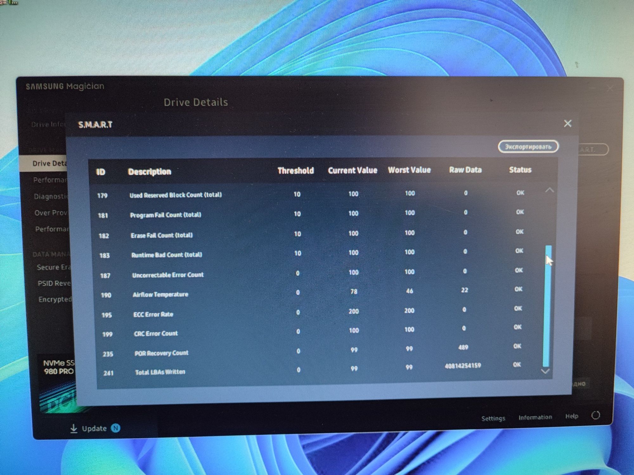Click the Raw Data column header
634x475 pixels.
point(465,170)
